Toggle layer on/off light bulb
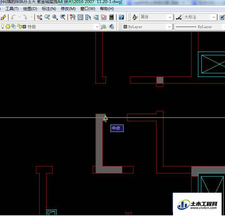 click(3, 27)
